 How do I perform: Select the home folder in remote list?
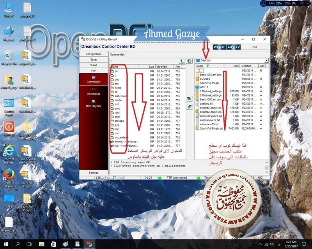coord(148,88)
